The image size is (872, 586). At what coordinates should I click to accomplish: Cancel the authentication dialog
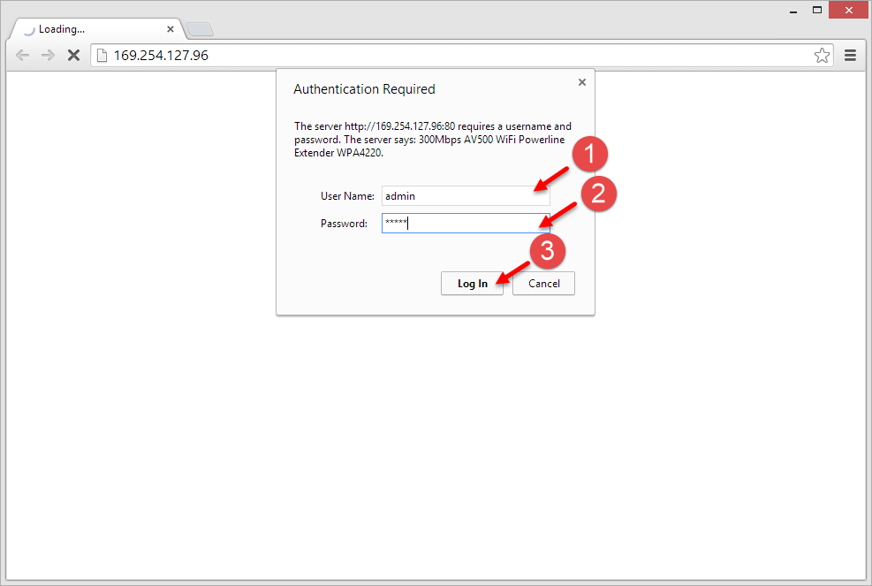(543, 283)
